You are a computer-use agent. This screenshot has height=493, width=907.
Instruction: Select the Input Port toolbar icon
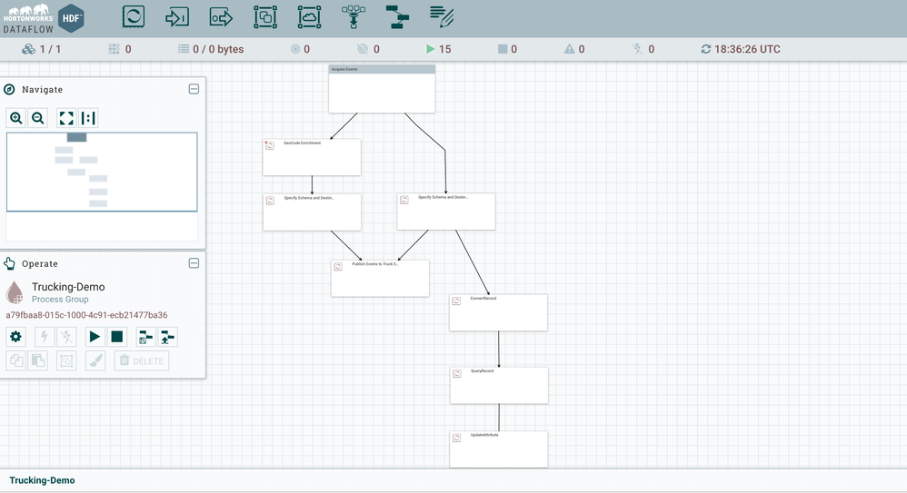177,16
